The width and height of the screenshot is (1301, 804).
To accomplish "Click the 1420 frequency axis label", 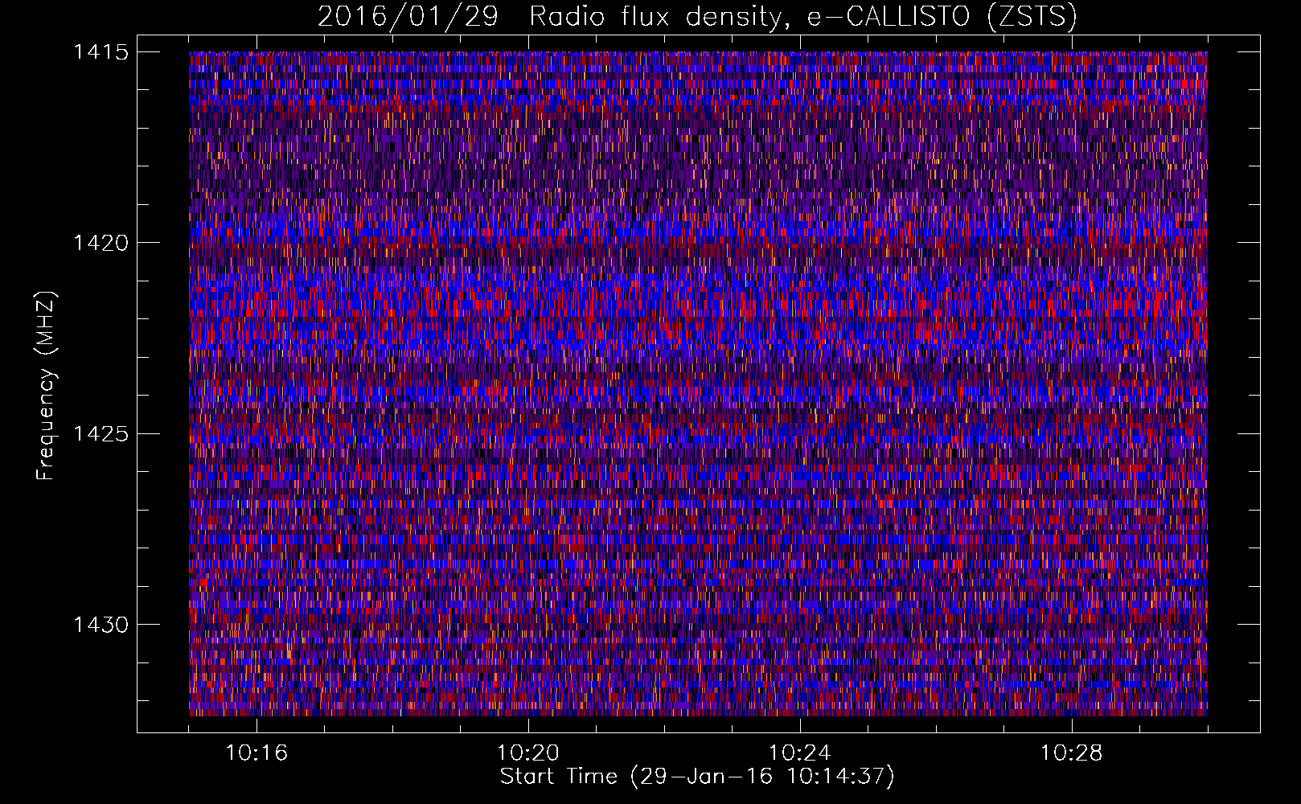I will point(101,243).
